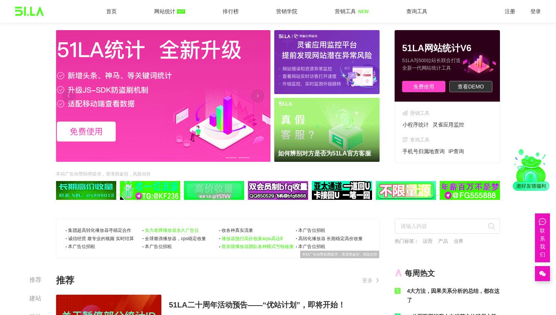The width and height of the screenshot is (556, 315).
Task: Open the 灵雀应用监控平台 purple banner
Action: 327,62
